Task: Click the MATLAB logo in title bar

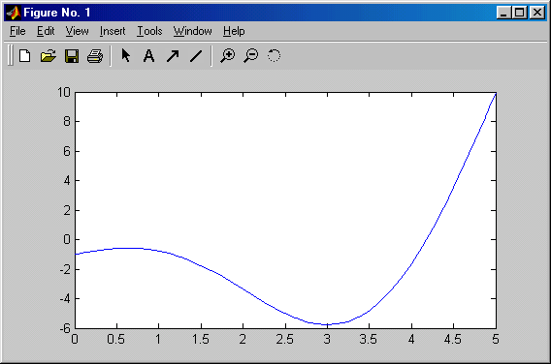Action: (14, 13)
